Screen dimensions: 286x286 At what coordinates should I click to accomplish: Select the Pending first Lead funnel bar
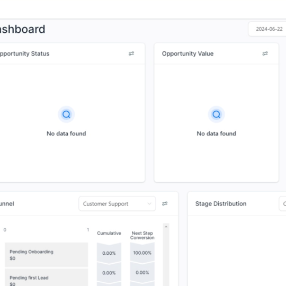point(46,277)
